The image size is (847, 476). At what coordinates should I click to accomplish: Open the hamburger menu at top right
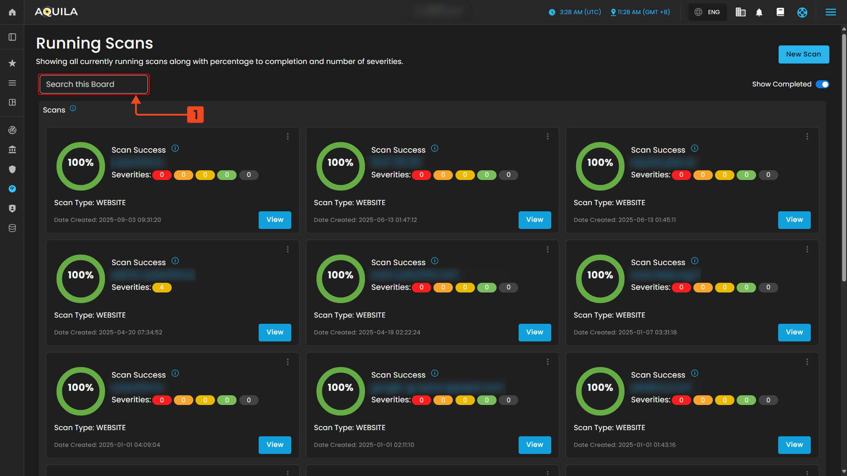click(x=830, y=12)
